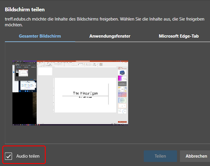Click the blue design thumbnail in the preview
The width and height of the screenshot is (210, 166).
tap(122, 72)
